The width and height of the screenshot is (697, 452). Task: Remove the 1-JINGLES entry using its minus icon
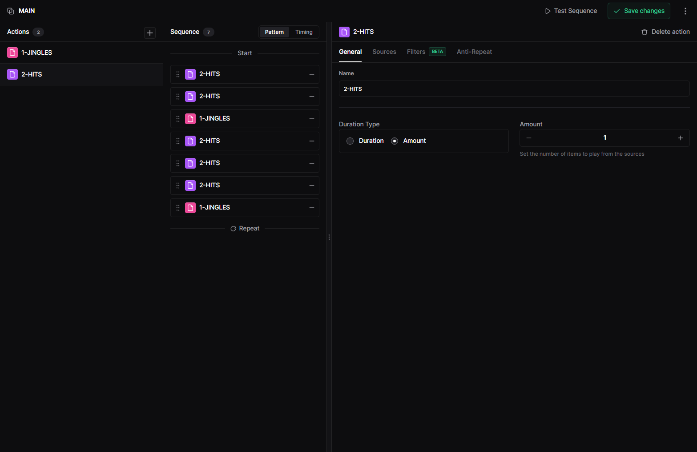coord(312,119)
